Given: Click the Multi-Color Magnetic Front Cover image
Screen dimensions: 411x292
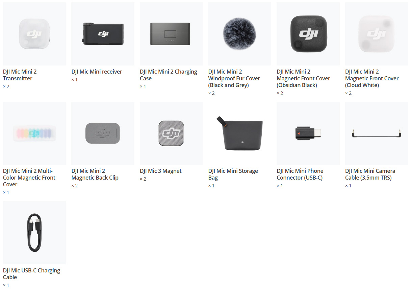Looking at the screenshot, I should (x=34, y=133).
